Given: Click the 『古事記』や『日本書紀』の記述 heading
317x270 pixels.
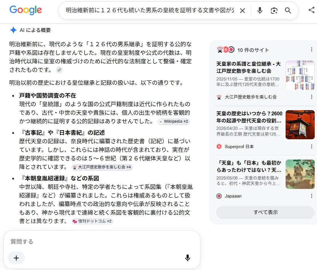Looking at the screenshot, I should tap(62, 133).
